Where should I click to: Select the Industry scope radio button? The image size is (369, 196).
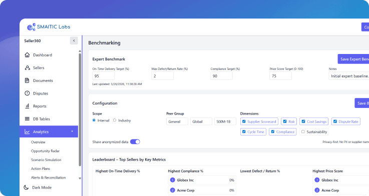pos(115,120)
